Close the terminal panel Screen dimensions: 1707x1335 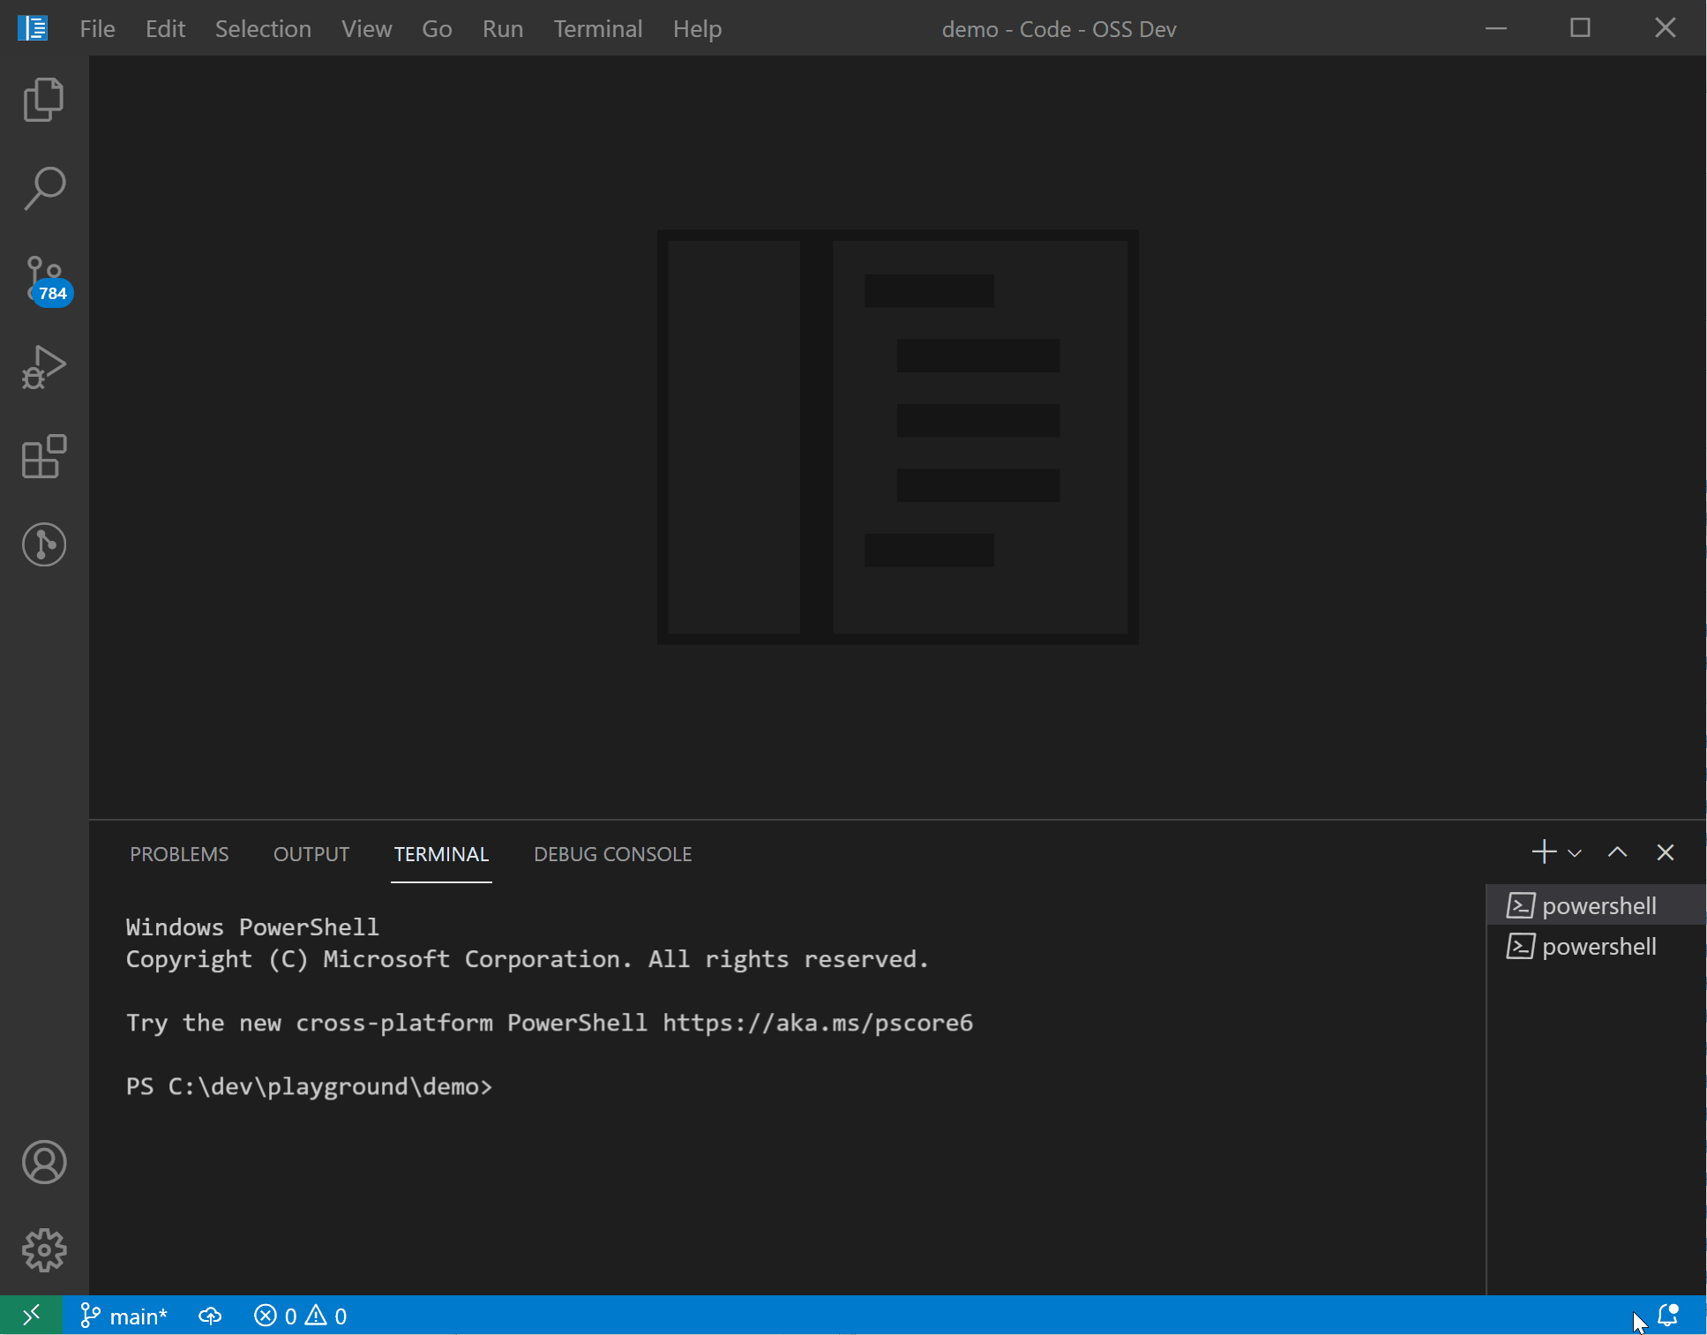coord(1666,852)
